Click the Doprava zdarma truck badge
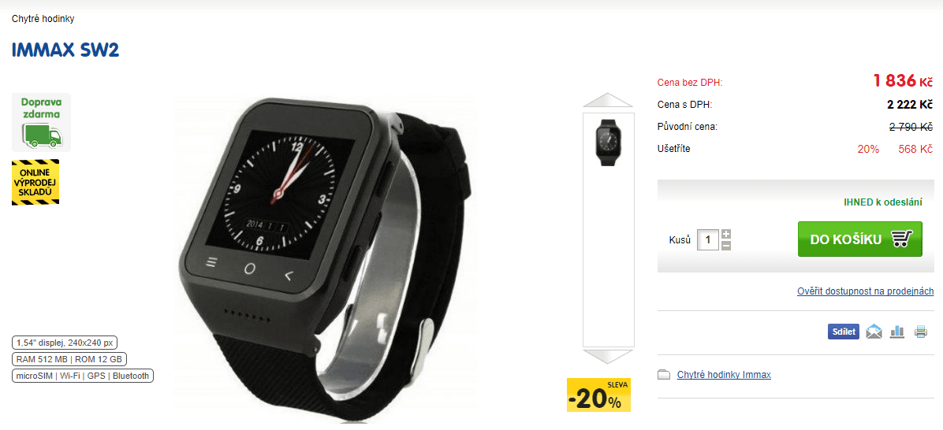This screenshot has height=430, width=943. (41, 122)
